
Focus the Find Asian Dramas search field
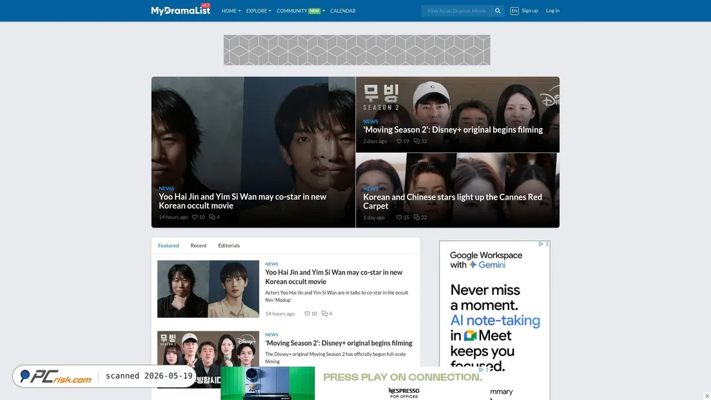tap(456, 11)
